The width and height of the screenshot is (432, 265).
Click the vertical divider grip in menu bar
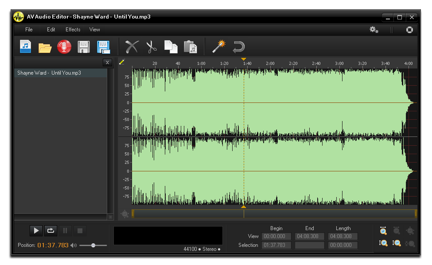[392, 30]
